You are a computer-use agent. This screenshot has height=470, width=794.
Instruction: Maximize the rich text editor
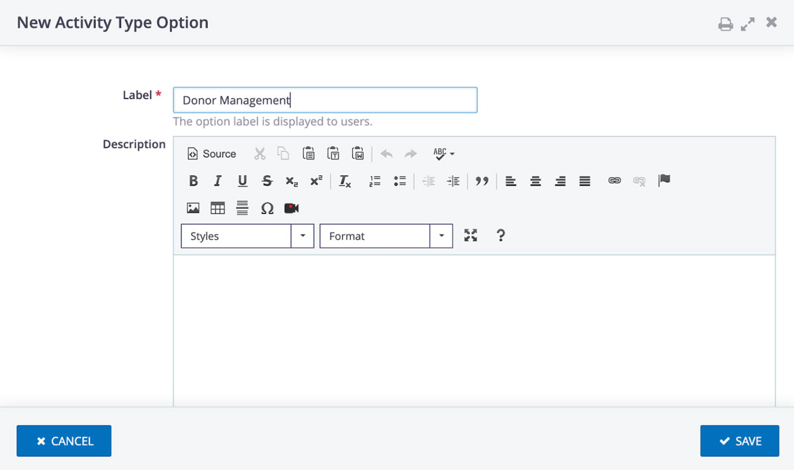(470, 235)
